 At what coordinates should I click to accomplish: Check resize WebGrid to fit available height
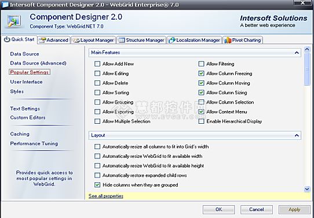coord(97,166)
